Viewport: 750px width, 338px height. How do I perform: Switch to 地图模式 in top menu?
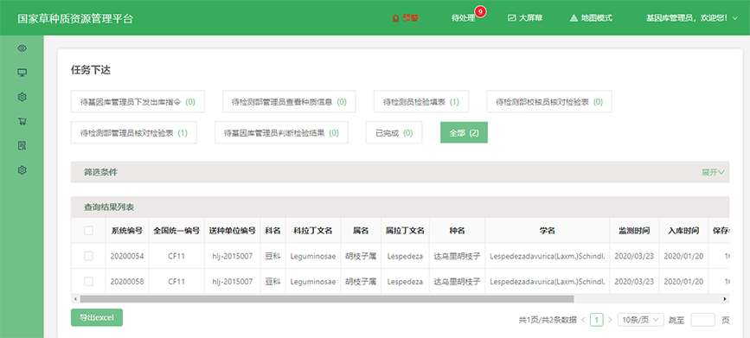pyautogui.click(x=597, y=18)
